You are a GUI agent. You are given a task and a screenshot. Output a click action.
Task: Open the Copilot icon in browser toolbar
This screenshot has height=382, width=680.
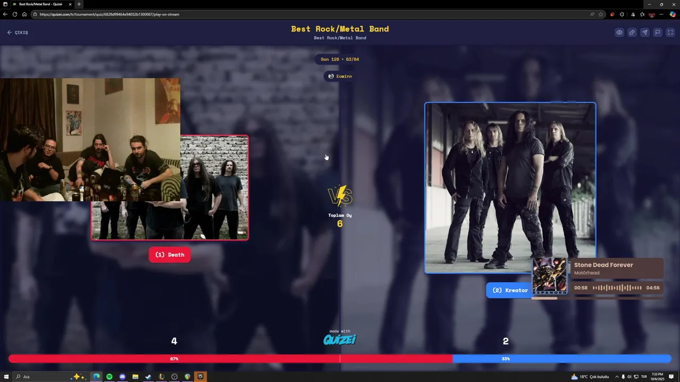click(x=673, y=14)
